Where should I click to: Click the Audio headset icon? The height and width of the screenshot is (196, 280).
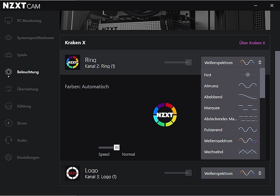click(x=8, y=140)
